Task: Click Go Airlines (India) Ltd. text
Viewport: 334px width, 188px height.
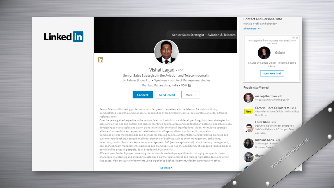Action: point(137,80)
